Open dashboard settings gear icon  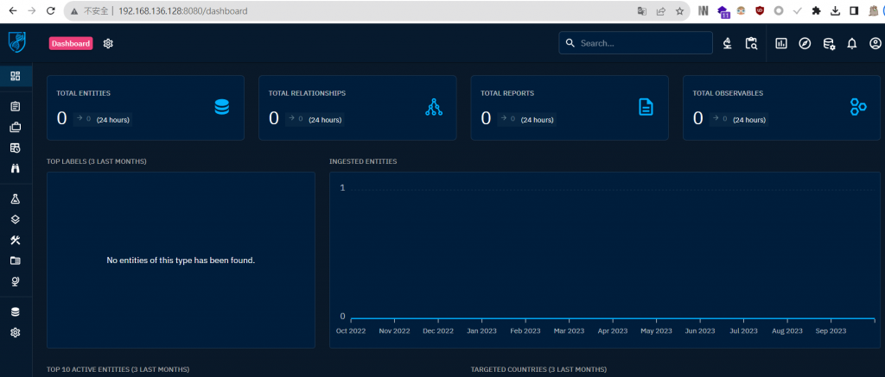108,43
